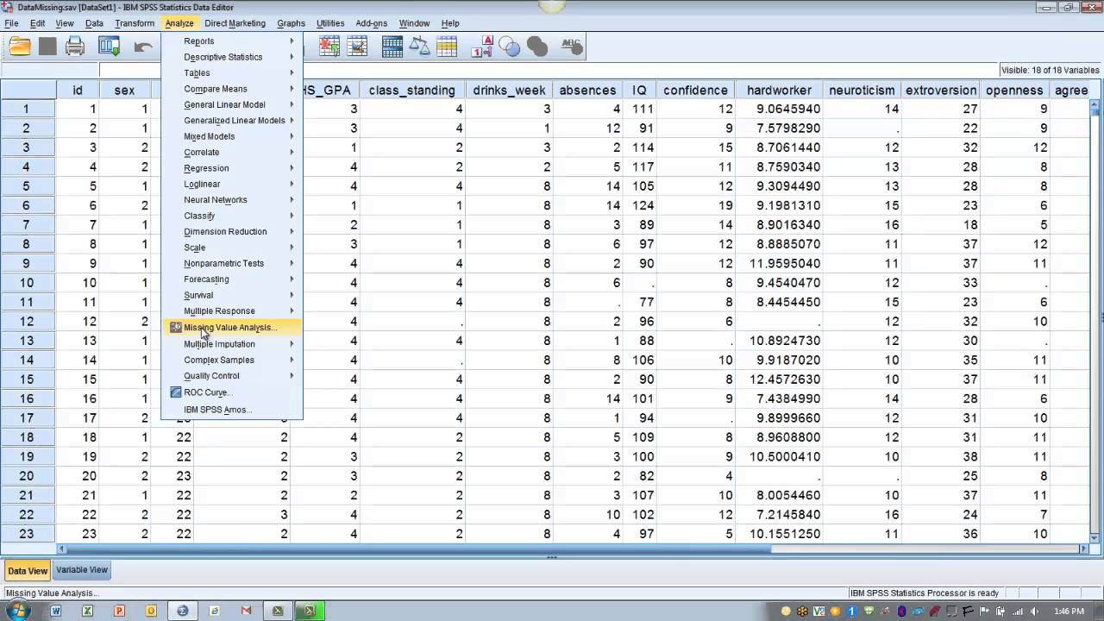1104x621 pixels.
Task: Expand the Dimension Reduction submenu
Action: point(231,231)
